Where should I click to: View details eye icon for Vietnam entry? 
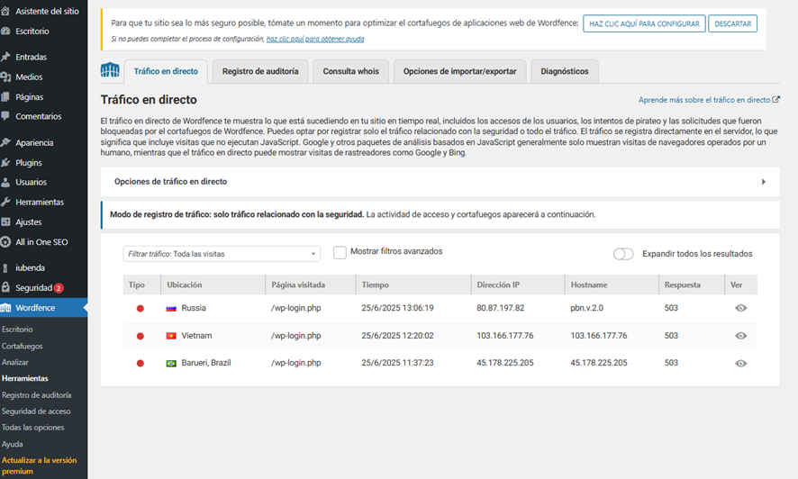[x=741, y=336]
